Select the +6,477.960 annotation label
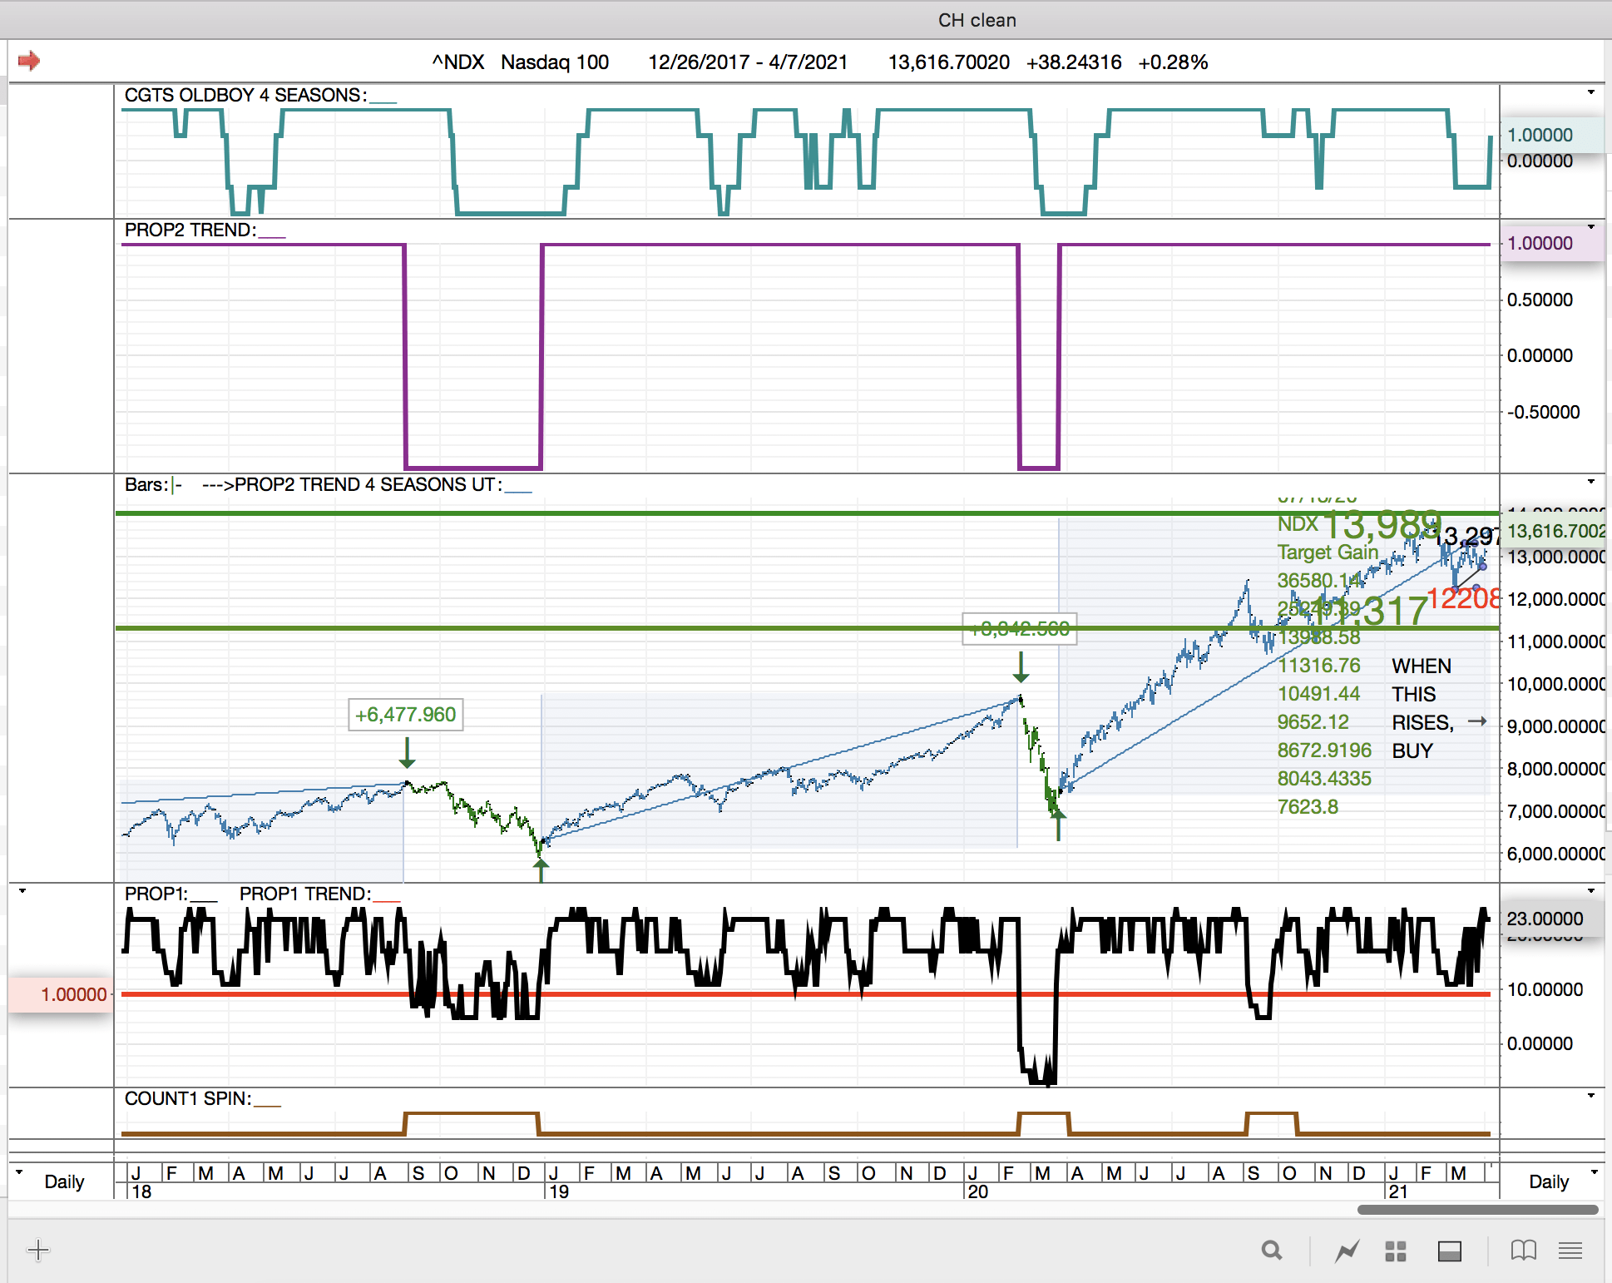Screen dimensions: 1612x1283 coord(405,715)
